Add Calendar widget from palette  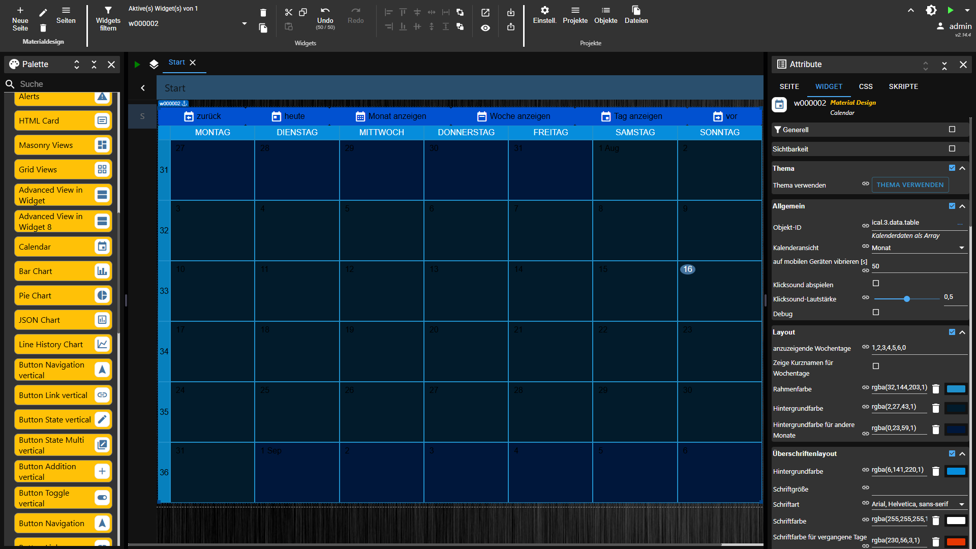tap(63, 247)
